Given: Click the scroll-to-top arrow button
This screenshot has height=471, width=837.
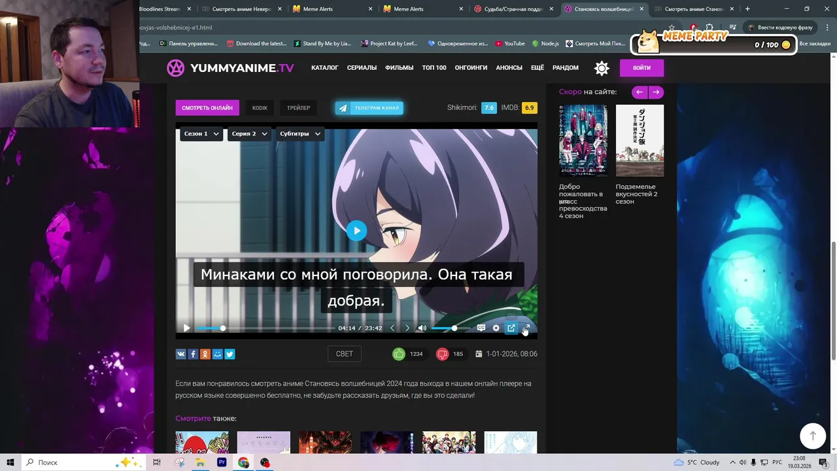Looking at the screenshot, I should pyautogui.click(x=813, y=436).
